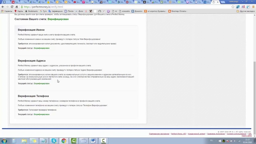Reload the page with the refresh icon
This screenshot has width=256, height=144.
12,7
